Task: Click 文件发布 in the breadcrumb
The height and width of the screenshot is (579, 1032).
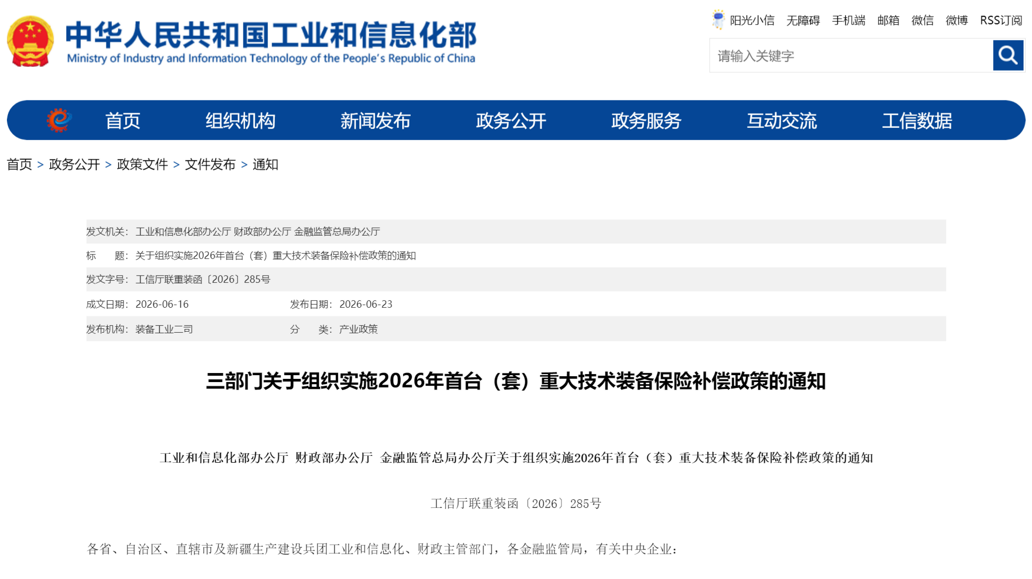Action: tap(210, 165)
